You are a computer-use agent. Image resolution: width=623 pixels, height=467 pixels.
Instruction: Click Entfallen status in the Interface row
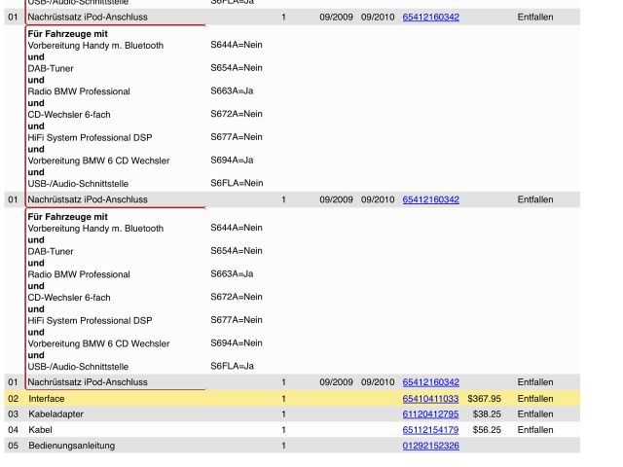click(x=535, y=399)
